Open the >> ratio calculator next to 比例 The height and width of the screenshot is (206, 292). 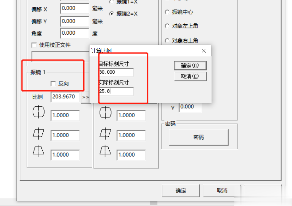[x=85, y=97]
